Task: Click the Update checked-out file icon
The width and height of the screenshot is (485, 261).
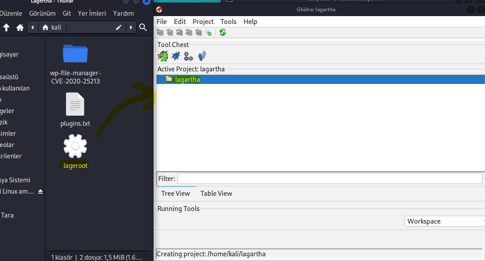Action: point(179,33)
